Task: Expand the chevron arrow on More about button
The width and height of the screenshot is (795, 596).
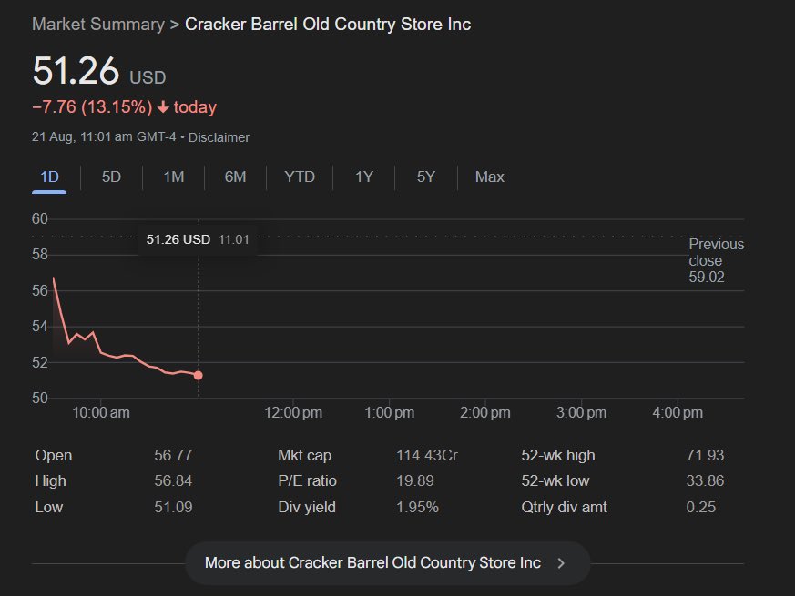Action: pyautogui.click(x=561, y=563)
